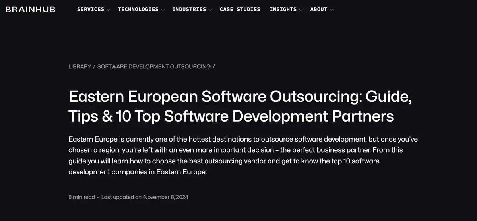The image size is (477, 221).
Task: Follow the Software Development Outsourcing breadcrumb
Action: (154, 66)
